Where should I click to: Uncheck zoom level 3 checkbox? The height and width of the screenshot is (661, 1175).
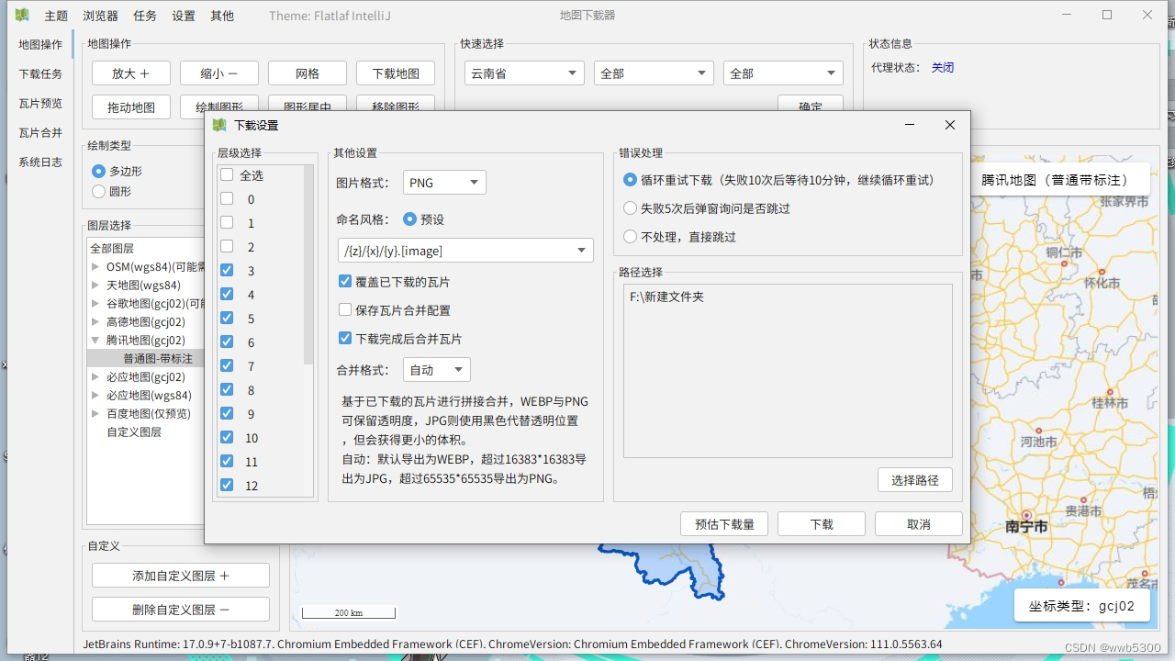tap(227, 270)
